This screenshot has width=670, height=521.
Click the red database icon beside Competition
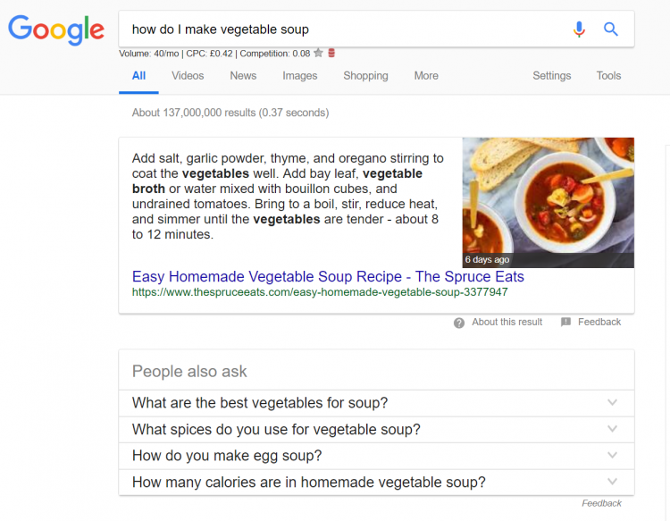(331, 54)
